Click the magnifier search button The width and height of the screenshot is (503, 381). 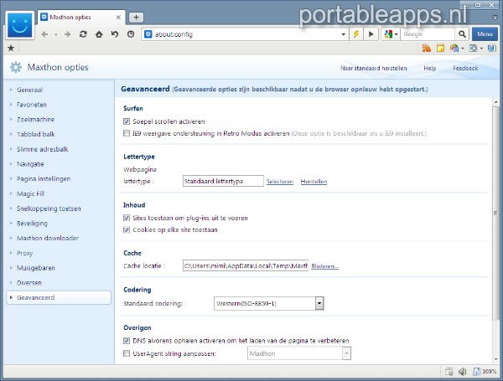pyautogui.click(x=462, y=34)
